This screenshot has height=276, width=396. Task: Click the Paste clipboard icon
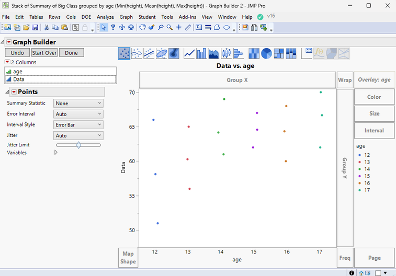65,28
